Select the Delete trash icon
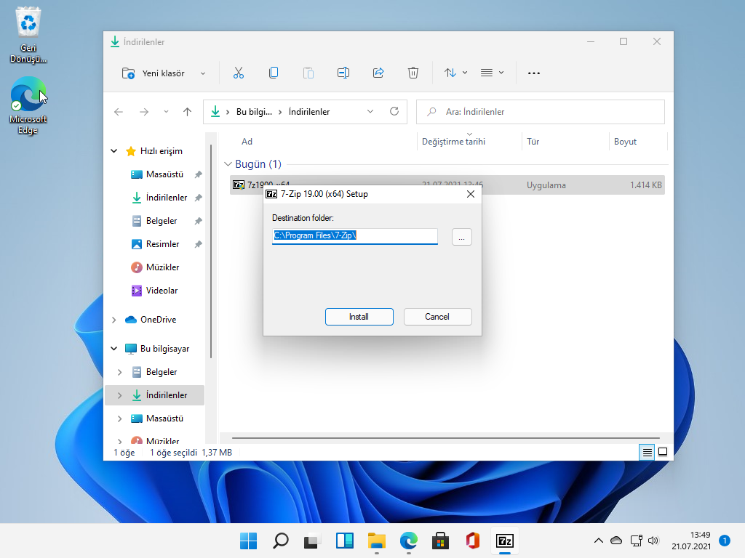 [413, 73]
